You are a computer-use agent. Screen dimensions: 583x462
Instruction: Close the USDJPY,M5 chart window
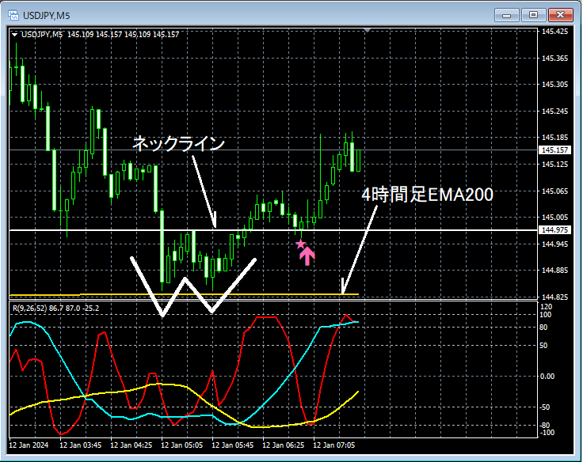pyautogui.click(x=560, y=15)
